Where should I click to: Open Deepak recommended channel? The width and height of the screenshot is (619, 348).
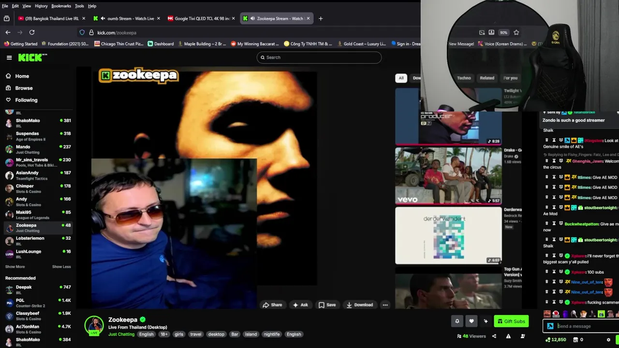pyautogui.click(x=38, y=290)
